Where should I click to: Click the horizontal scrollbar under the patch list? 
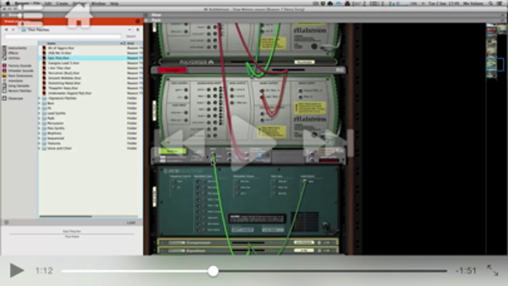click(65, 216)
